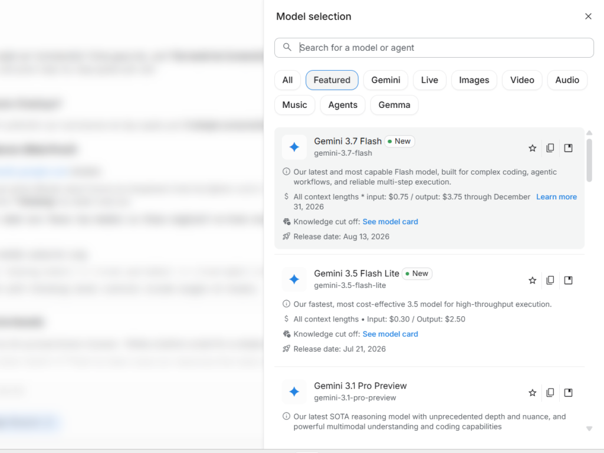Viewport: 604px width, 453px height.
Task: Click info icon beside Gemini 3.1 Pro description
Action: click(286, 416)
